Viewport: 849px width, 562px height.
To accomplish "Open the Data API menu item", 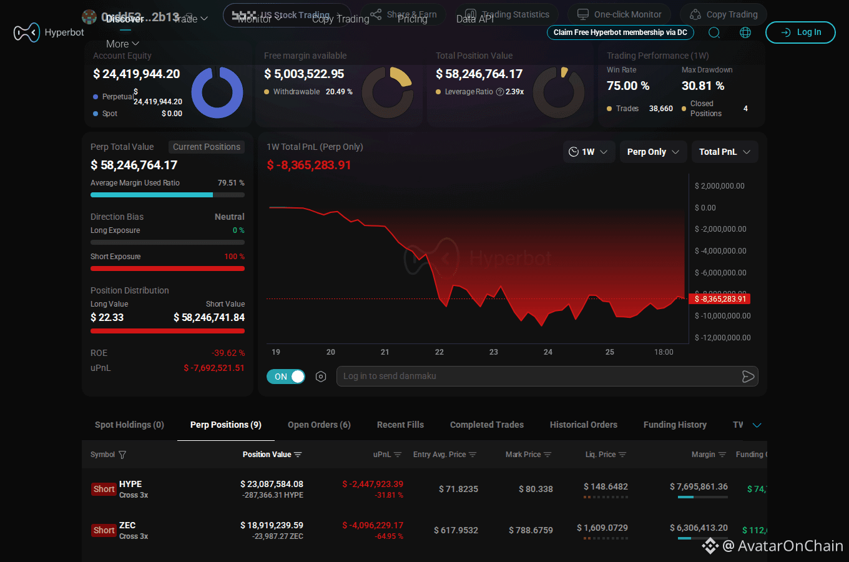I will pyautogui.click(x=474, y=19).
